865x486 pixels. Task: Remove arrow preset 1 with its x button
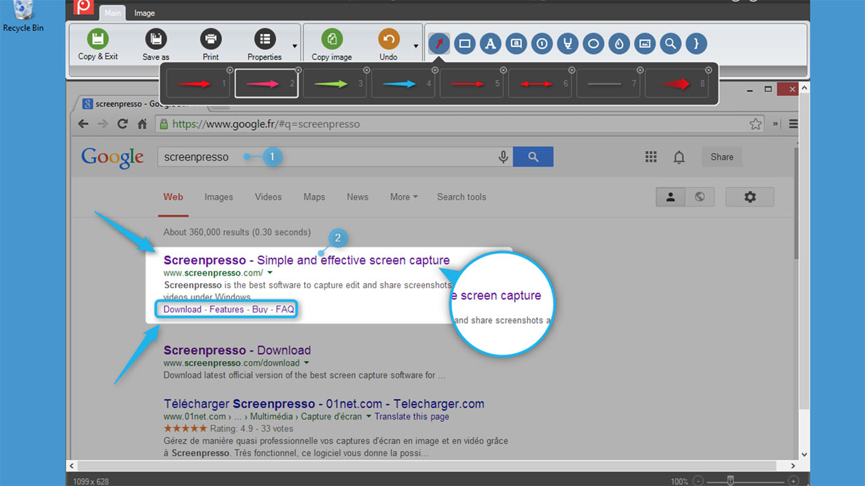click(x=230, y=70)
